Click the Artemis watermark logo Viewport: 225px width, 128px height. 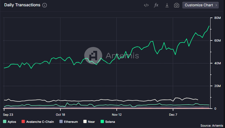tap(93, 56)
